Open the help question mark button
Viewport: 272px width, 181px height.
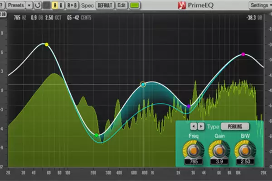[1, 5]
